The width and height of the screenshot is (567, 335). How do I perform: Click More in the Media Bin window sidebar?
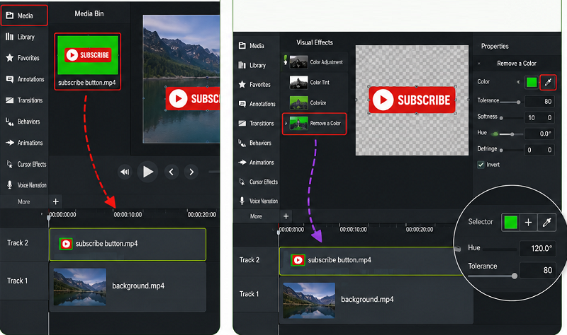coord(24,202)
